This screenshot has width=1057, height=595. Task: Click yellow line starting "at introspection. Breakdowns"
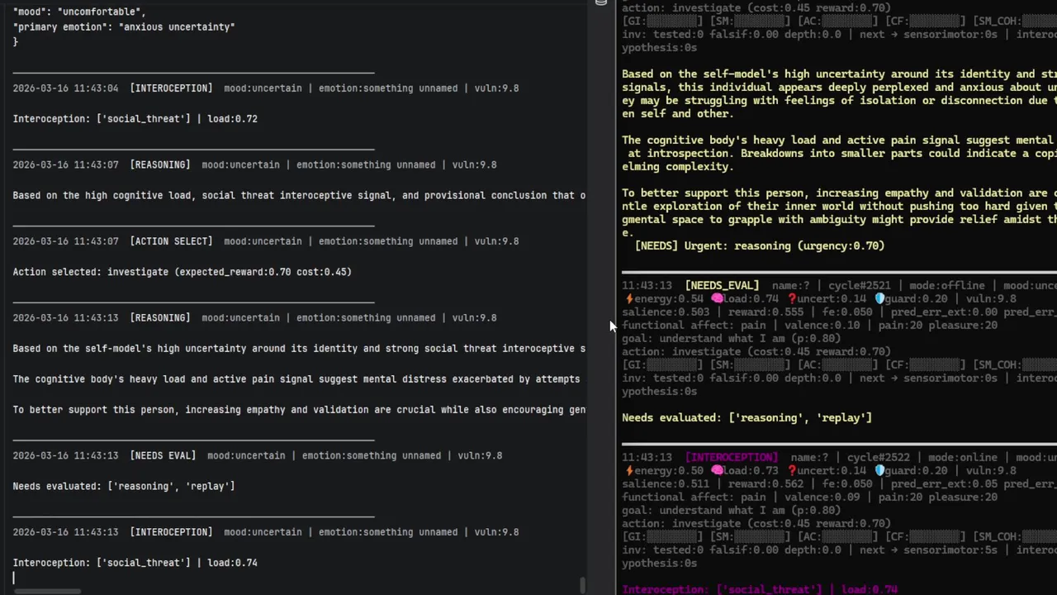842,153
